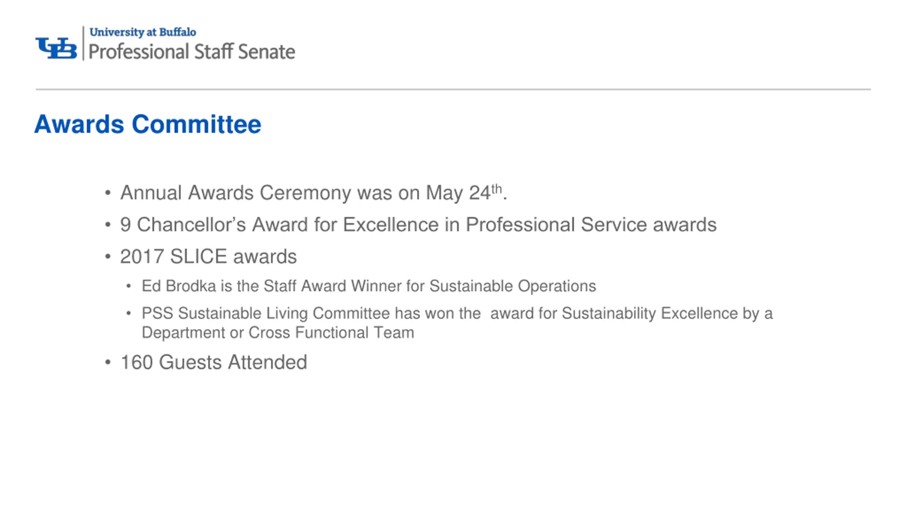Image resolution: width=907 pixels, height=510 pixels.
Task: Click the Professional Staff Senate heading text
Action: 192,52
